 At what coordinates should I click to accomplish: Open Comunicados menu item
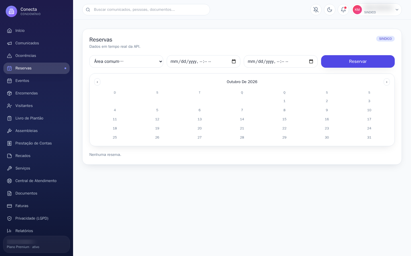(x=37, y=43)
